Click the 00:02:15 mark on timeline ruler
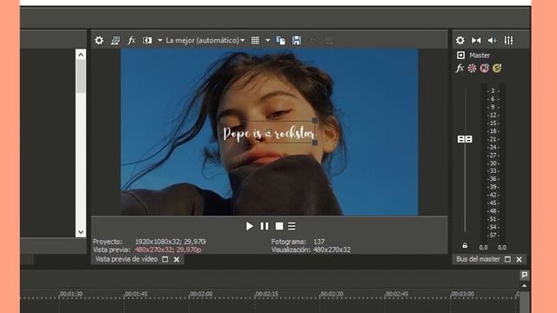 tap(266, 294)
